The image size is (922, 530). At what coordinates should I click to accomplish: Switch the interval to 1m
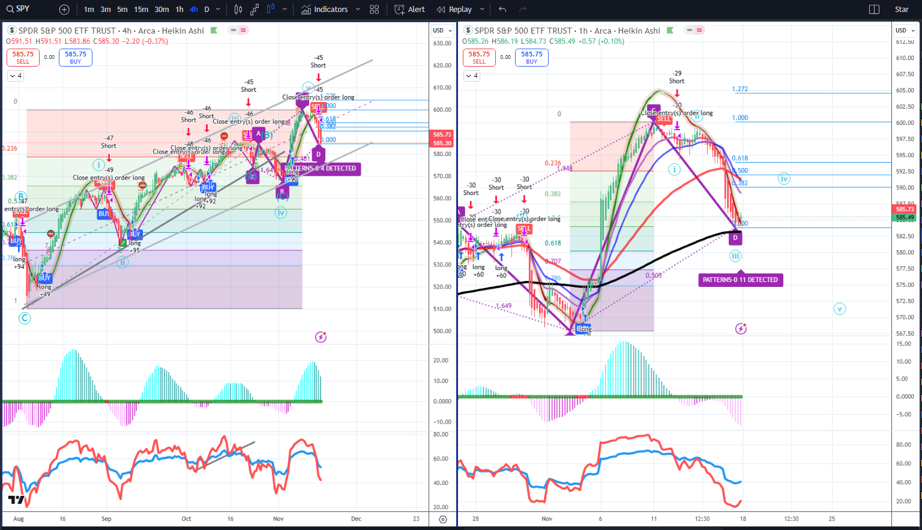coord(89,10)
